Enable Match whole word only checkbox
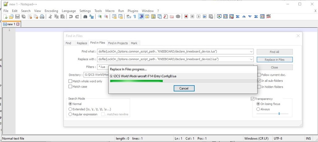This screenshot has height=142, width=318. (70, 81)
